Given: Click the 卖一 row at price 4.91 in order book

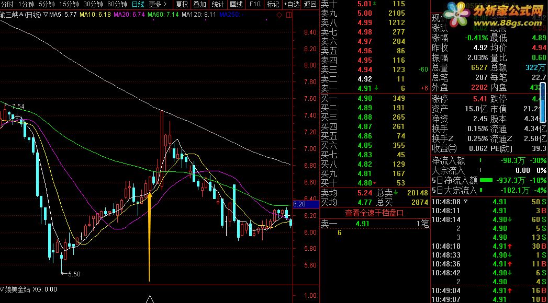Looking at the screenshot, I should 375,89.
